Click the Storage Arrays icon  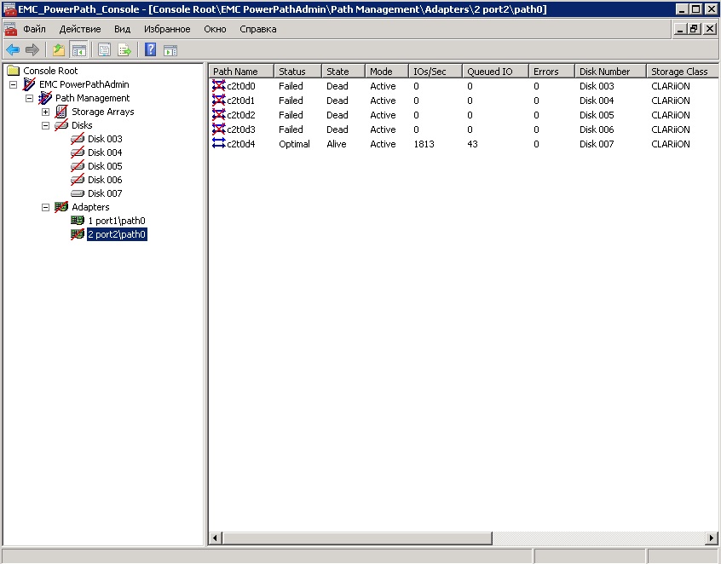tap(61, 112)
